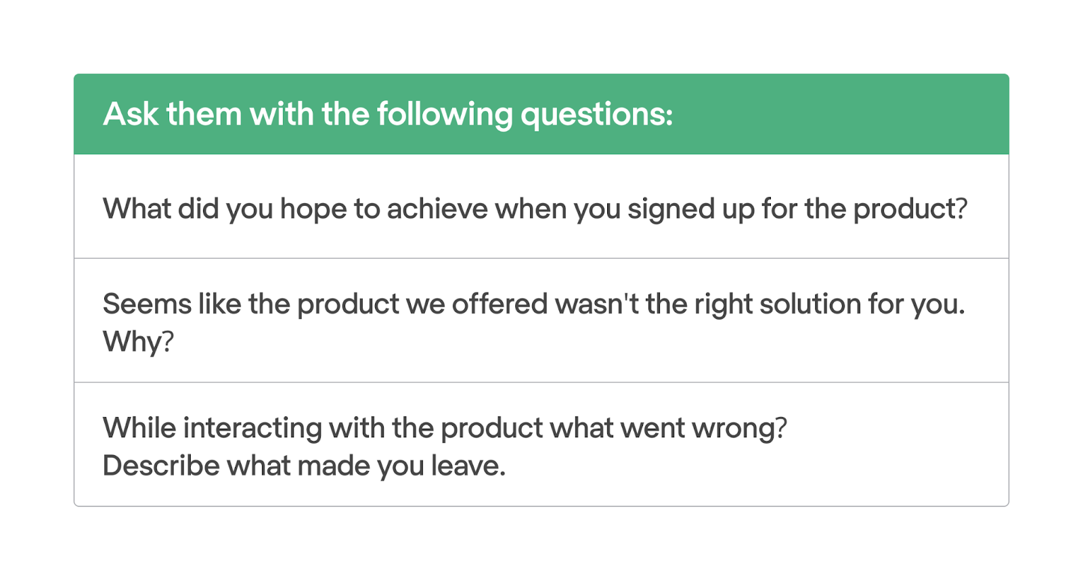Click the green header 'Ask them with the following questions'

[x=541, y=114]
